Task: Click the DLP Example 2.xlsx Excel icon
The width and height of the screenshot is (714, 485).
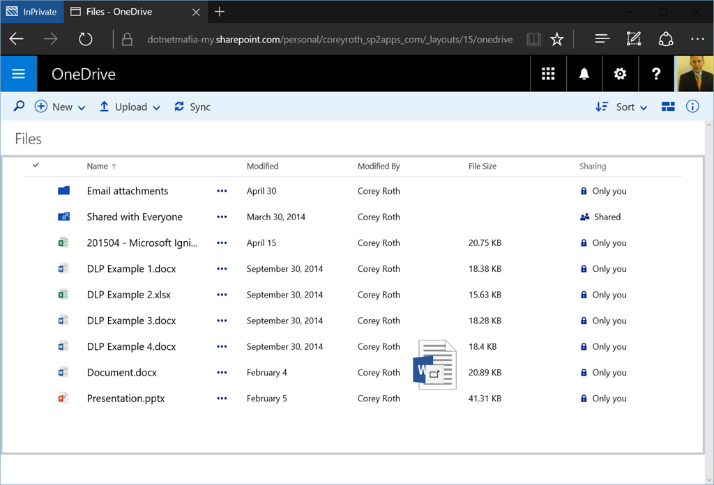Action: click(x=63, y=294)
